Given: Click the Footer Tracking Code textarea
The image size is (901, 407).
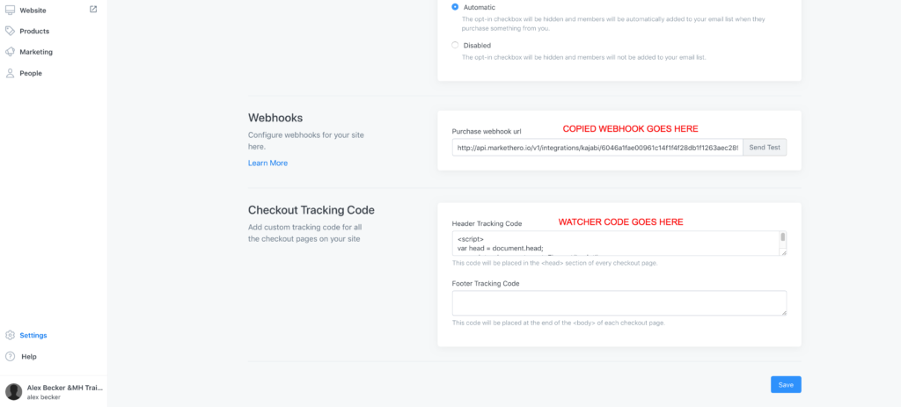Looking at the screenshot, I should pyautogui.click(x=619, y=303).
